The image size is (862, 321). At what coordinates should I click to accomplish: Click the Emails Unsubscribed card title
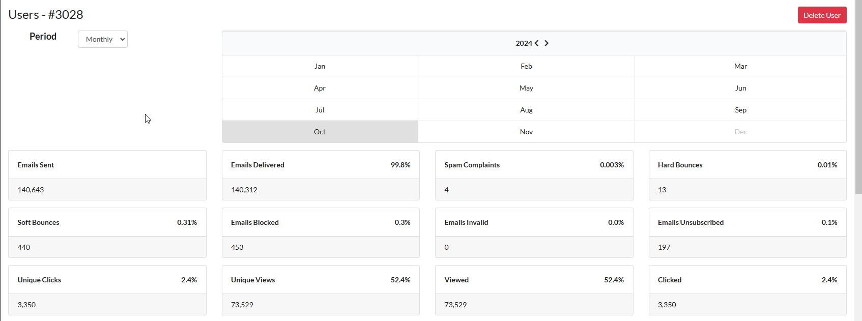[691, 222]
